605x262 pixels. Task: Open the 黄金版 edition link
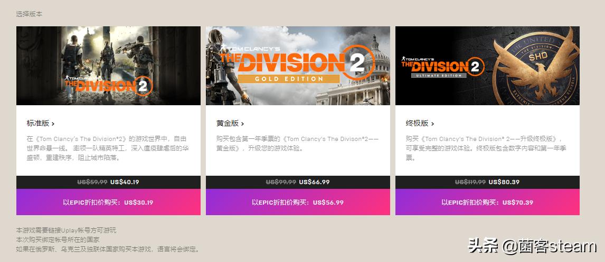tap(230, 124)
